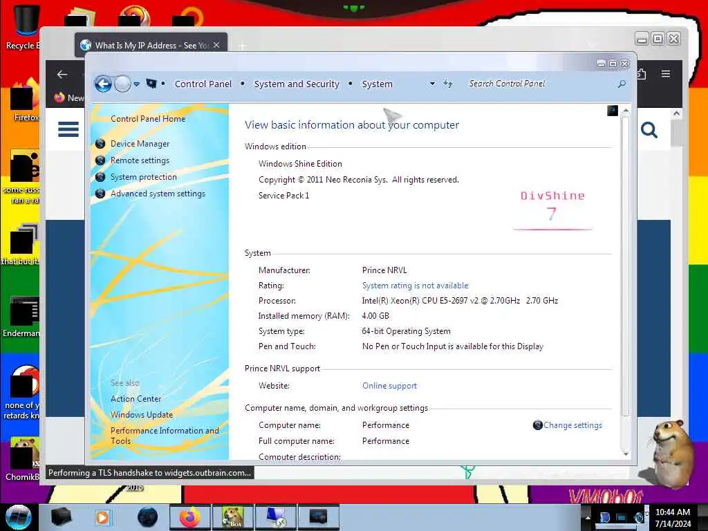This screenshot has height=531, width=708.
Task: Click Windows Shine Edition text
Action: (300, 164)
